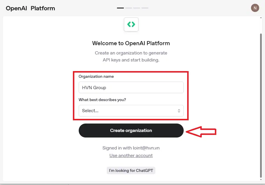Click the "Signed in with loint@hvn.vn" text
Screen dimensions: 265x185
(x=131, y=148)
